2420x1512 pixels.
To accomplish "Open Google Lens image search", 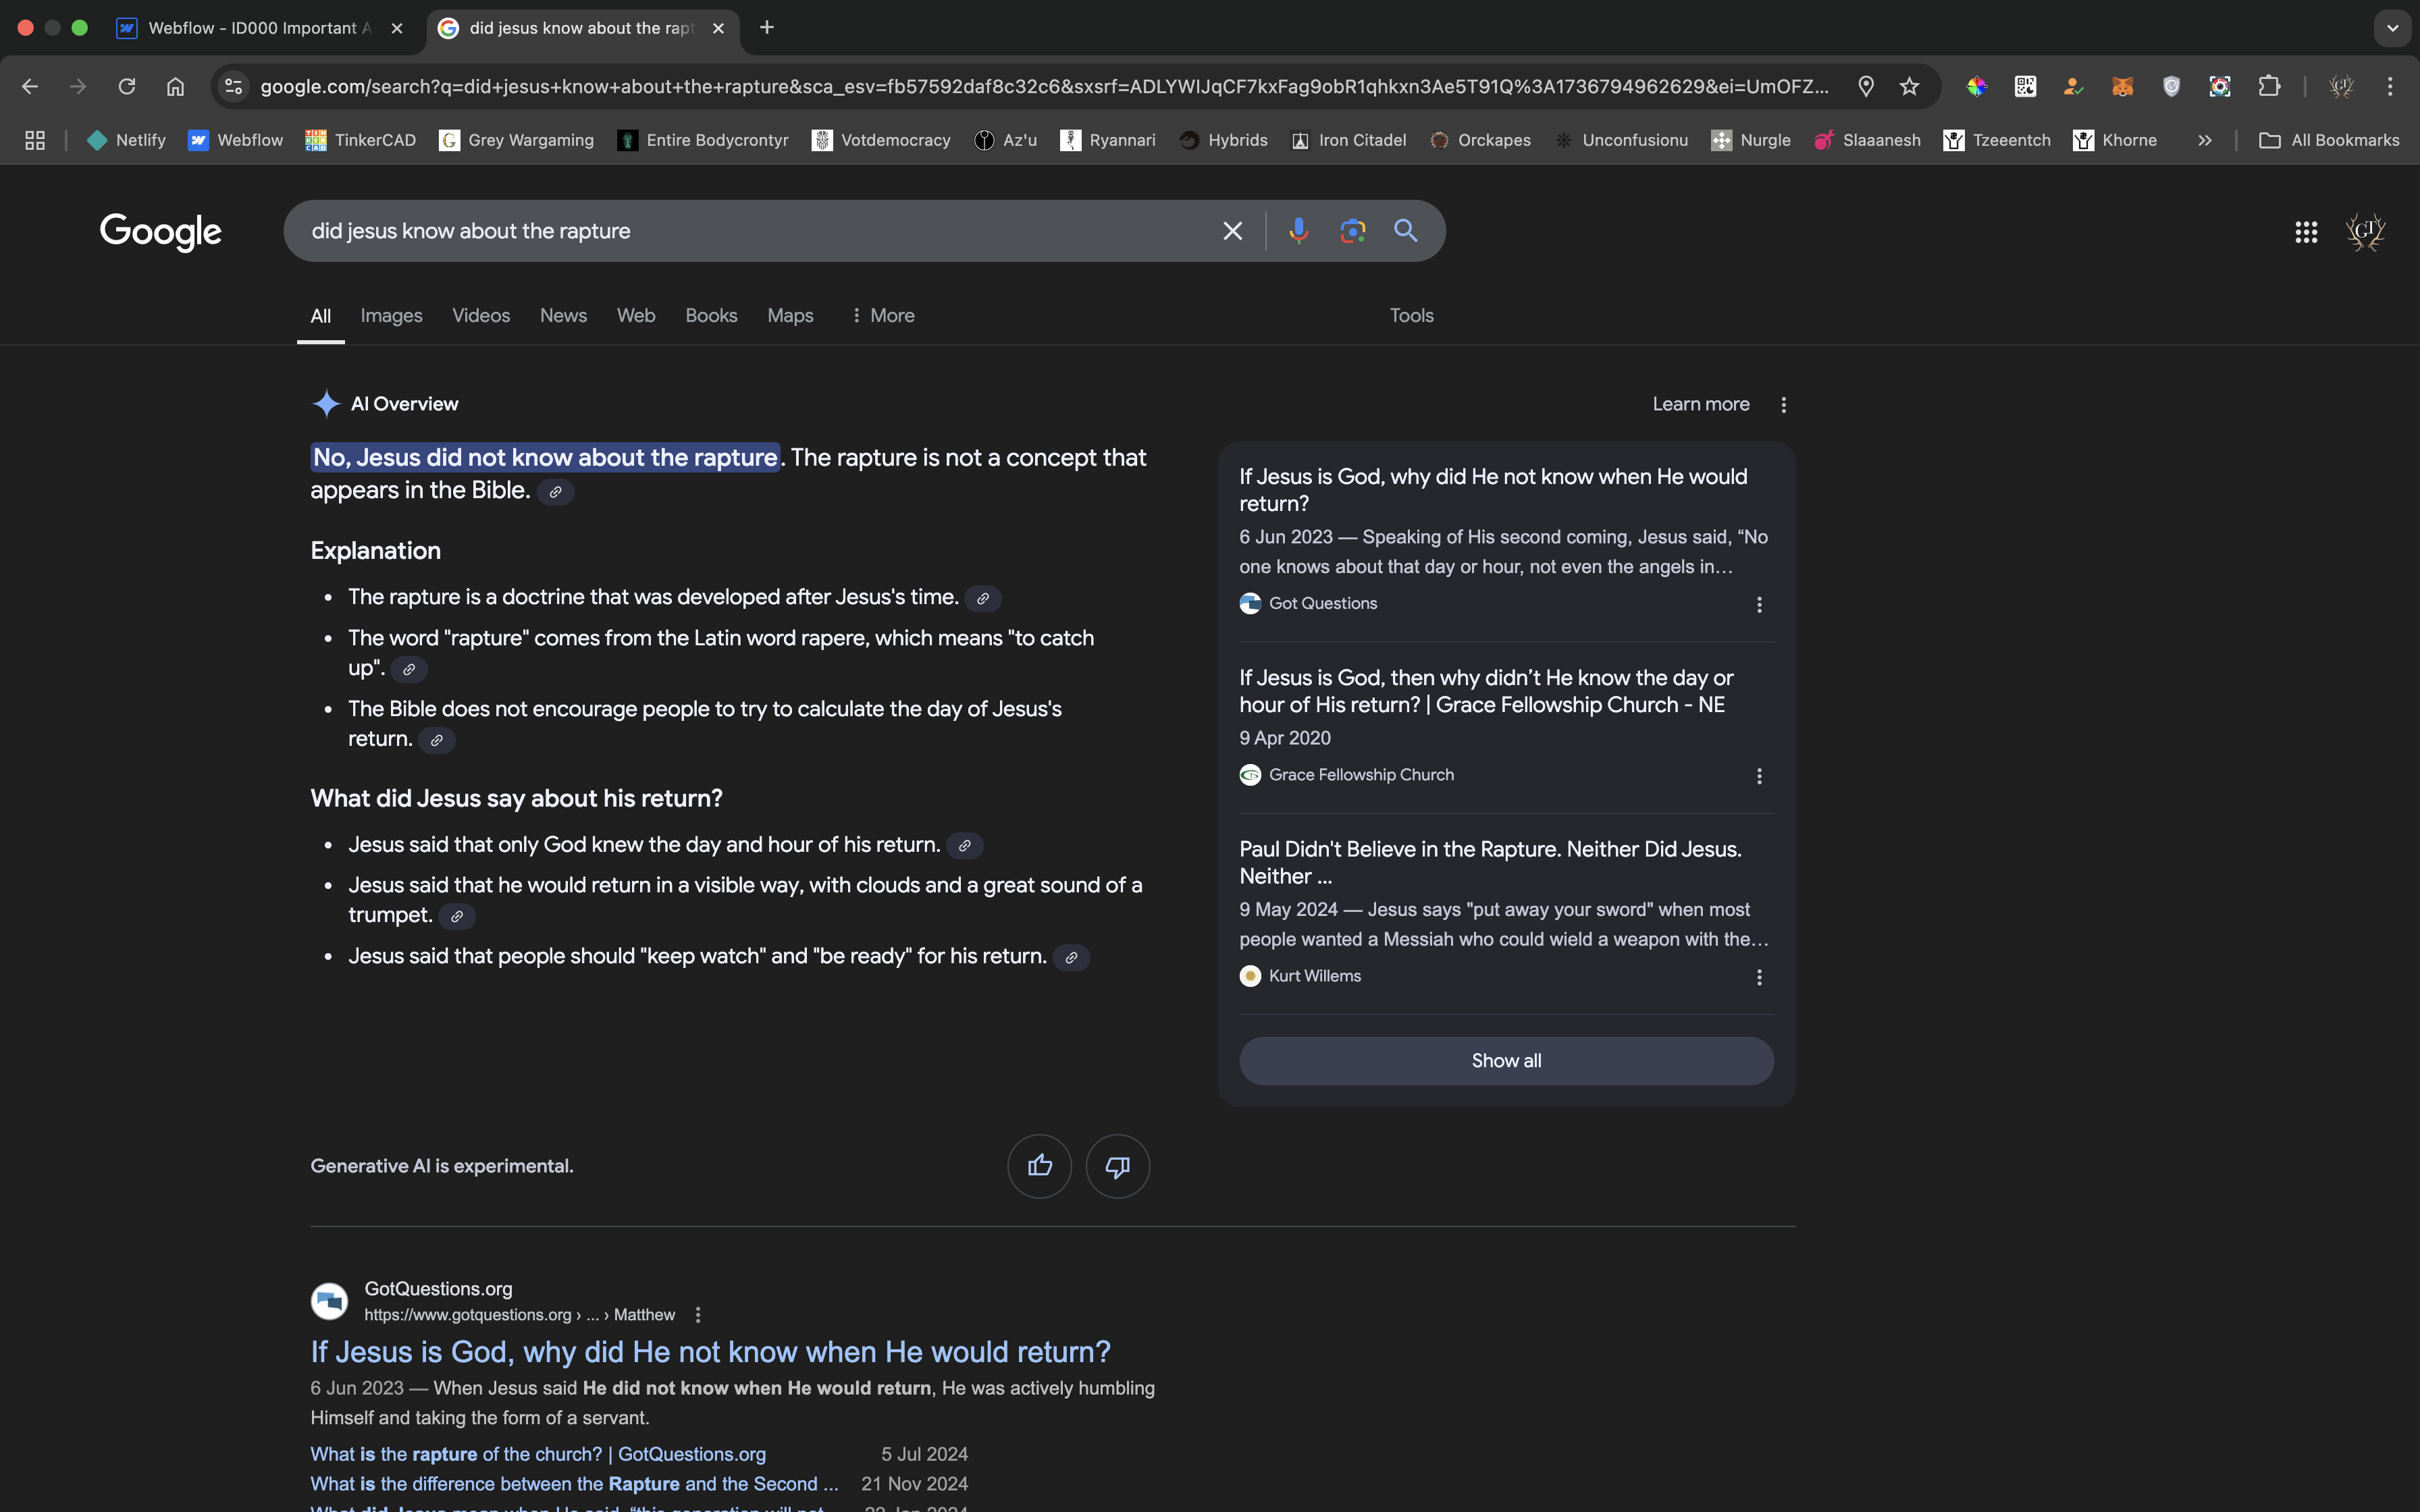I will 1352,231.
